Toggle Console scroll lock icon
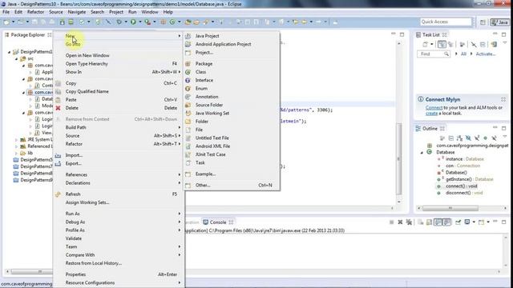 [x=430, y=222]
